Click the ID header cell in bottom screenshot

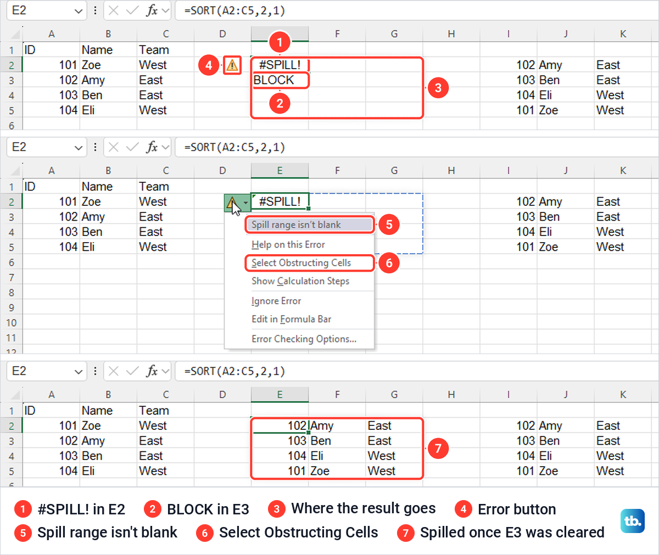click(x=51, y=411)
